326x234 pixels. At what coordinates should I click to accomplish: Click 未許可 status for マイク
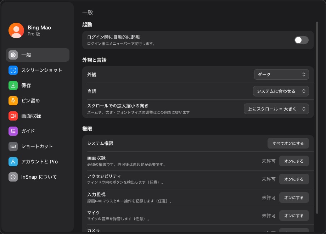269,216
